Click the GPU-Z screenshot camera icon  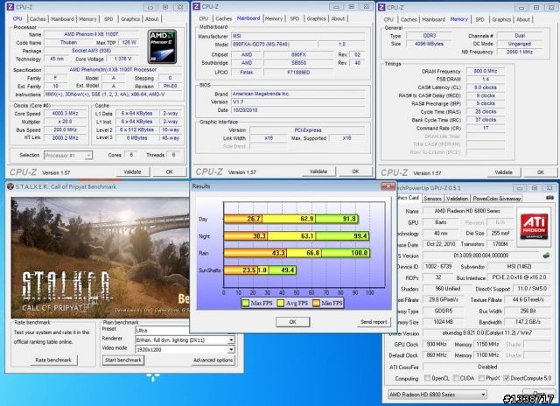pos(549,198)
